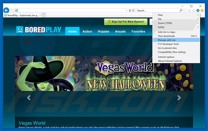208x131 pixels.
Task: Maximize the browser window
Action: (191, 6)
